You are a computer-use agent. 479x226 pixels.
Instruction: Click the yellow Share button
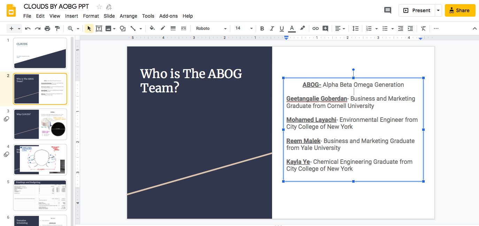[x=460, y=10]
